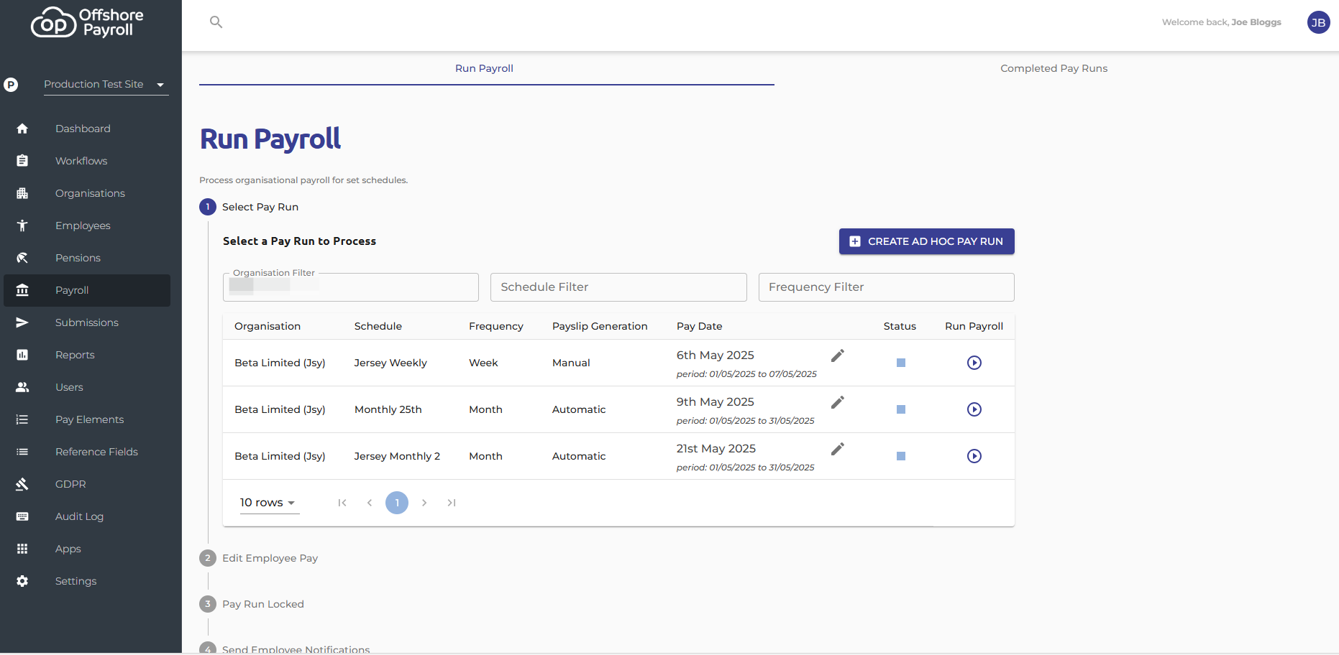Open the Organisations section
Viewport: 1339px width, 655px height.
tap(87, 193)
